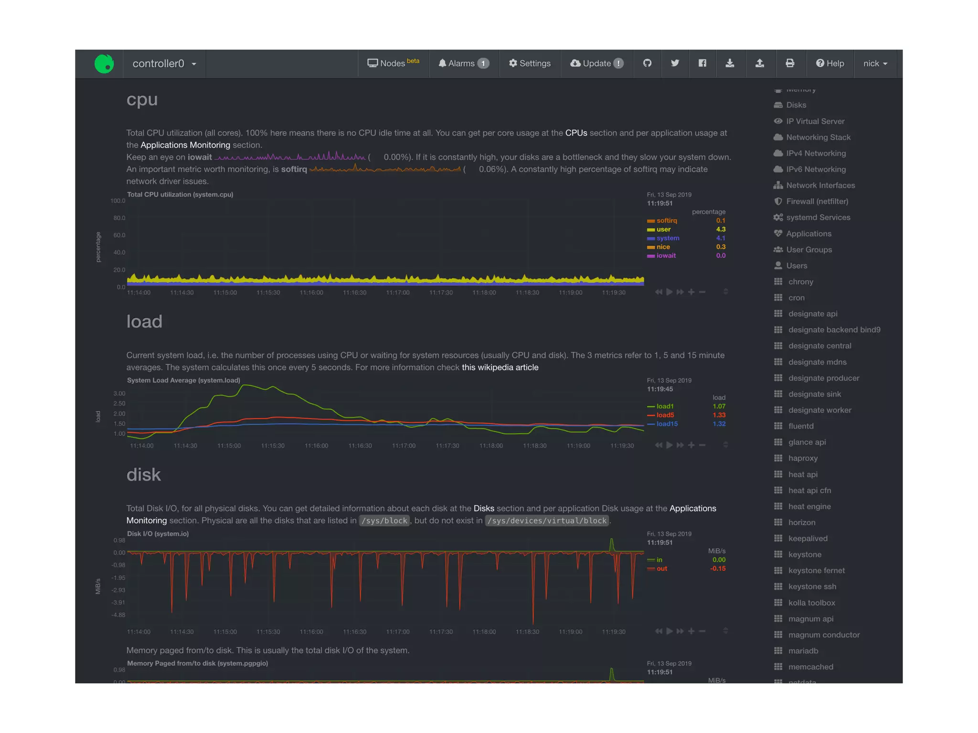Click the Facebook icon in navbar
Image resolution: width=978 pixels, height=733 pixels.
pyautogui.click(x=702, y=63)
